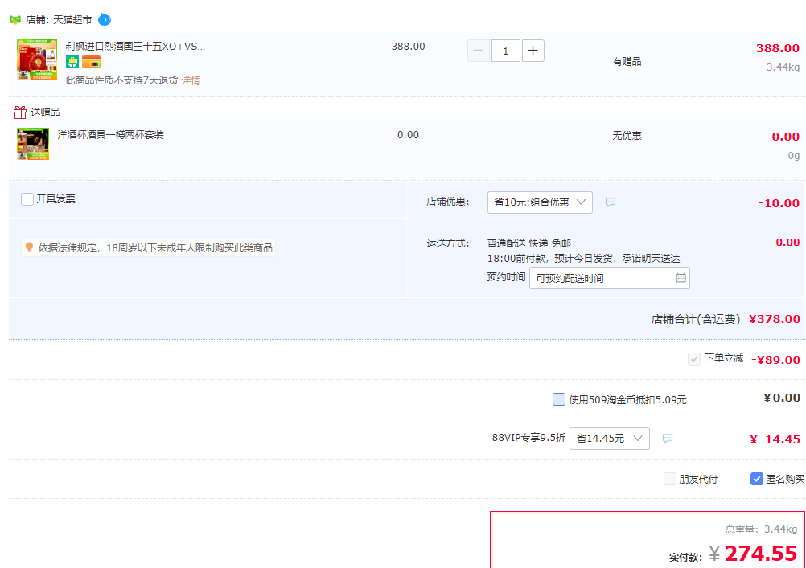Open the 详情 link about return policy
806x568 pixels.
point(191,80)
